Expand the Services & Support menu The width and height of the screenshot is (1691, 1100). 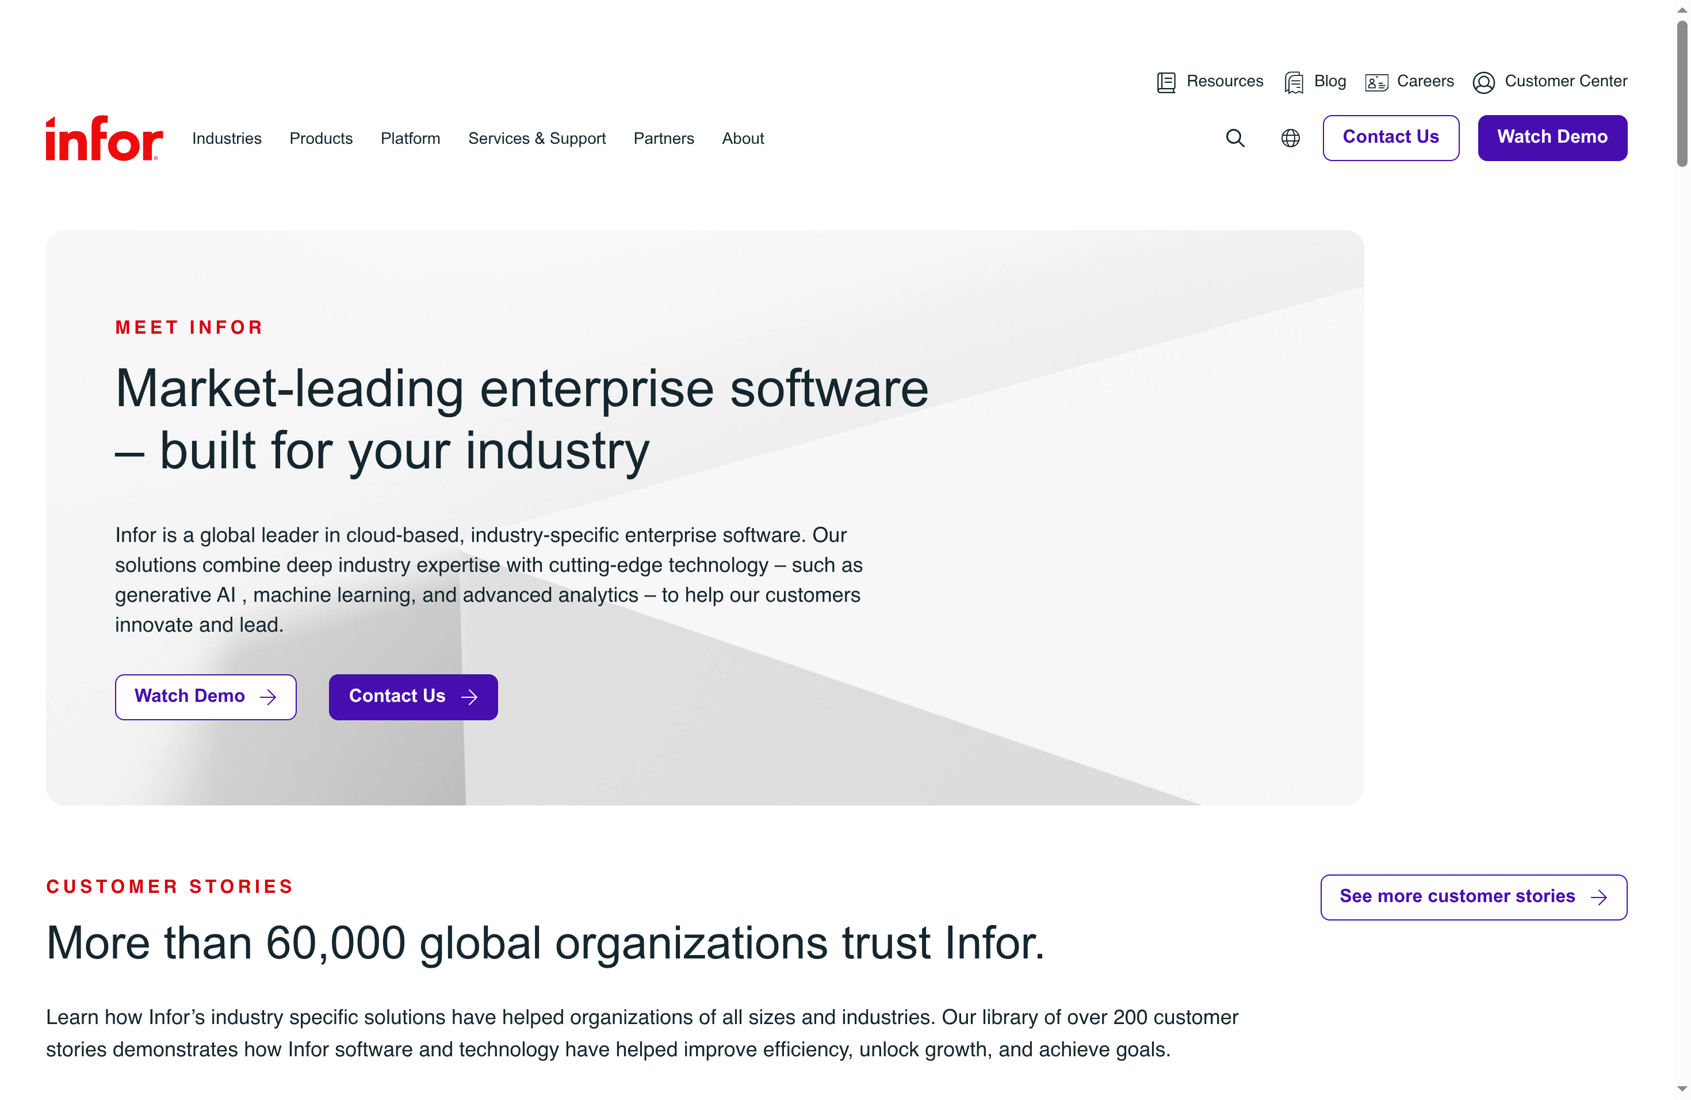pos(537,139)
